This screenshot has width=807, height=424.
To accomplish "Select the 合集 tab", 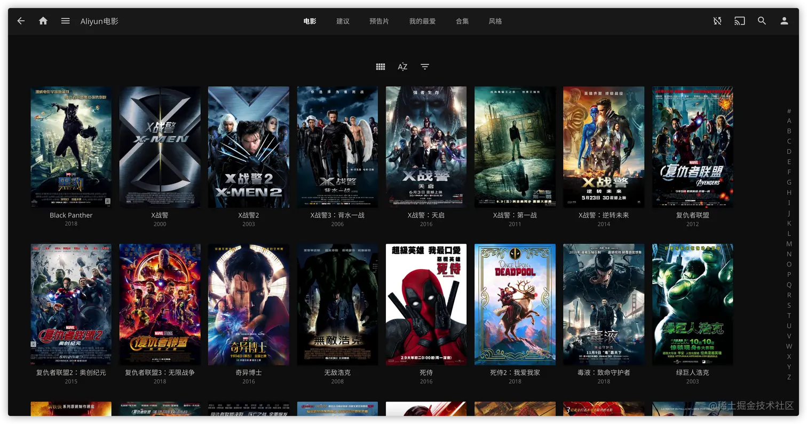I will (x=462, y=21).
